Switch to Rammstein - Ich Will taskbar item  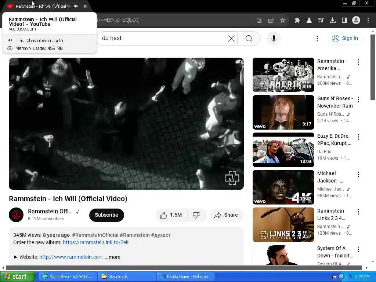pos(68,276)
